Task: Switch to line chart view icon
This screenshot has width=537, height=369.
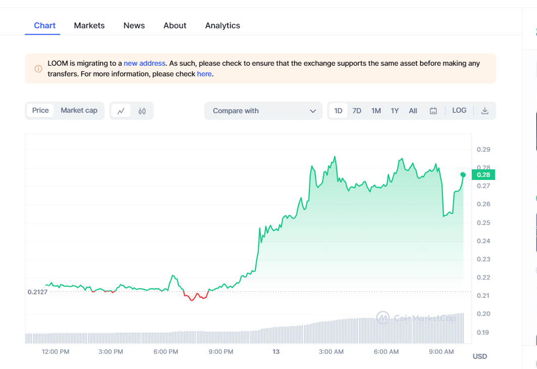Action: 121,111
